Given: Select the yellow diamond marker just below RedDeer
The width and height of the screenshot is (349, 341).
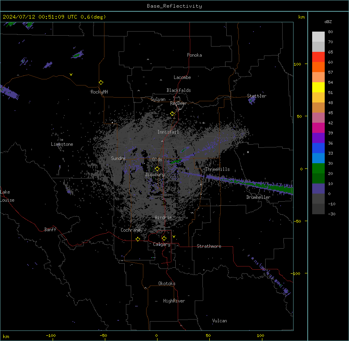Looking at the screenshot, I should coord(172,114).
